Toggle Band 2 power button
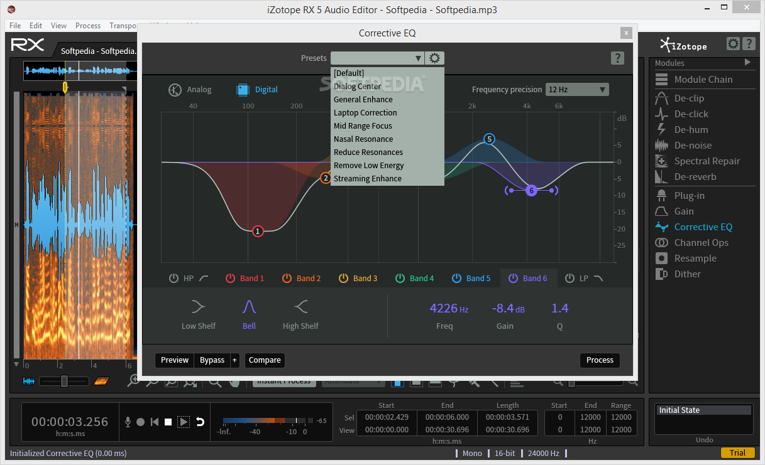 tap(287, 278)
